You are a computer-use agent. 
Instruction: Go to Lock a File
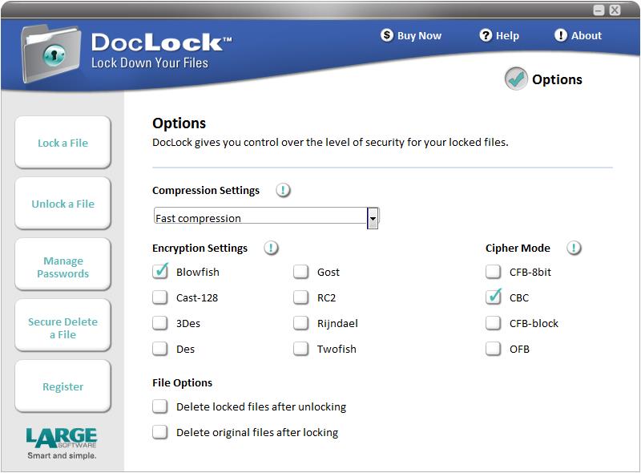(63, 143)
